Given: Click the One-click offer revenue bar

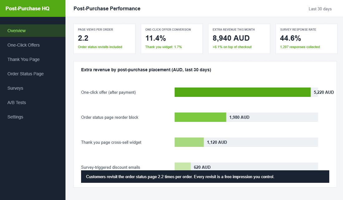Looking at the screenshot, I should click(x=243, y=92).
